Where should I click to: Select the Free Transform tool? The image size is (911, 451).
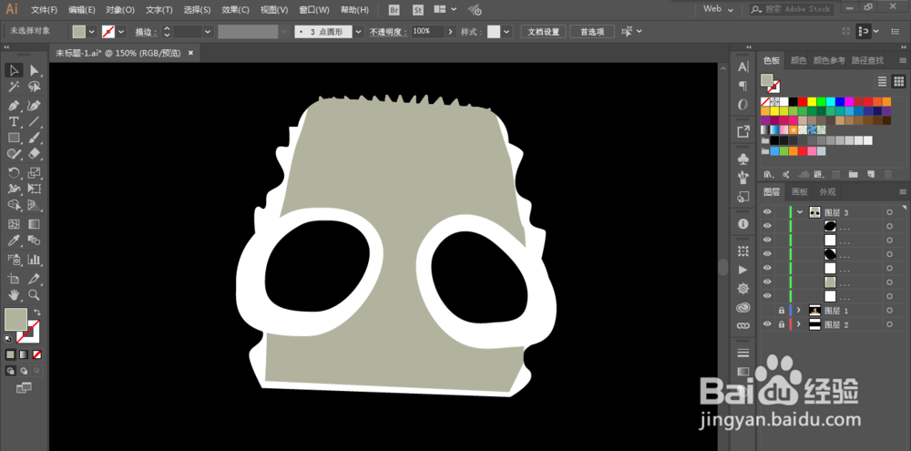(x=35, y=189)
